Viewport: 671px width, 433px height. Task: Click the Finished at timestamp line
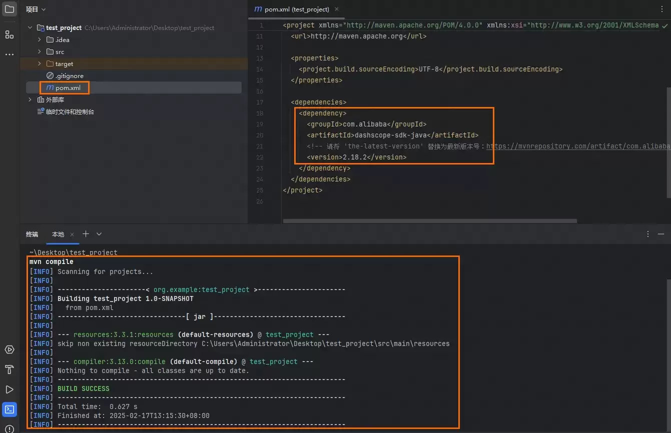point(133,415)
